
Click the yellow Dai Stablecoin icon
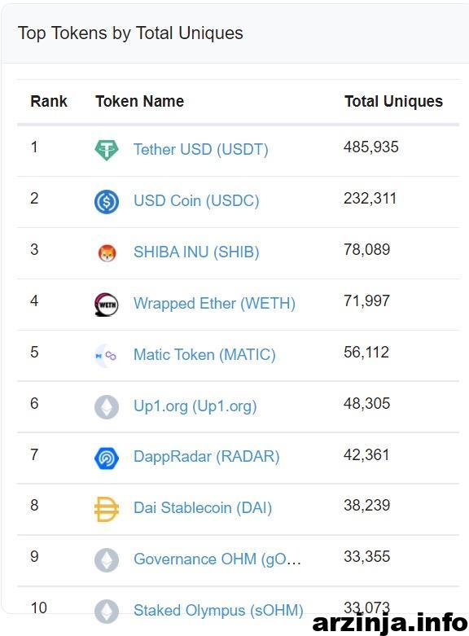pyautogui.click(x=107, y=509)
